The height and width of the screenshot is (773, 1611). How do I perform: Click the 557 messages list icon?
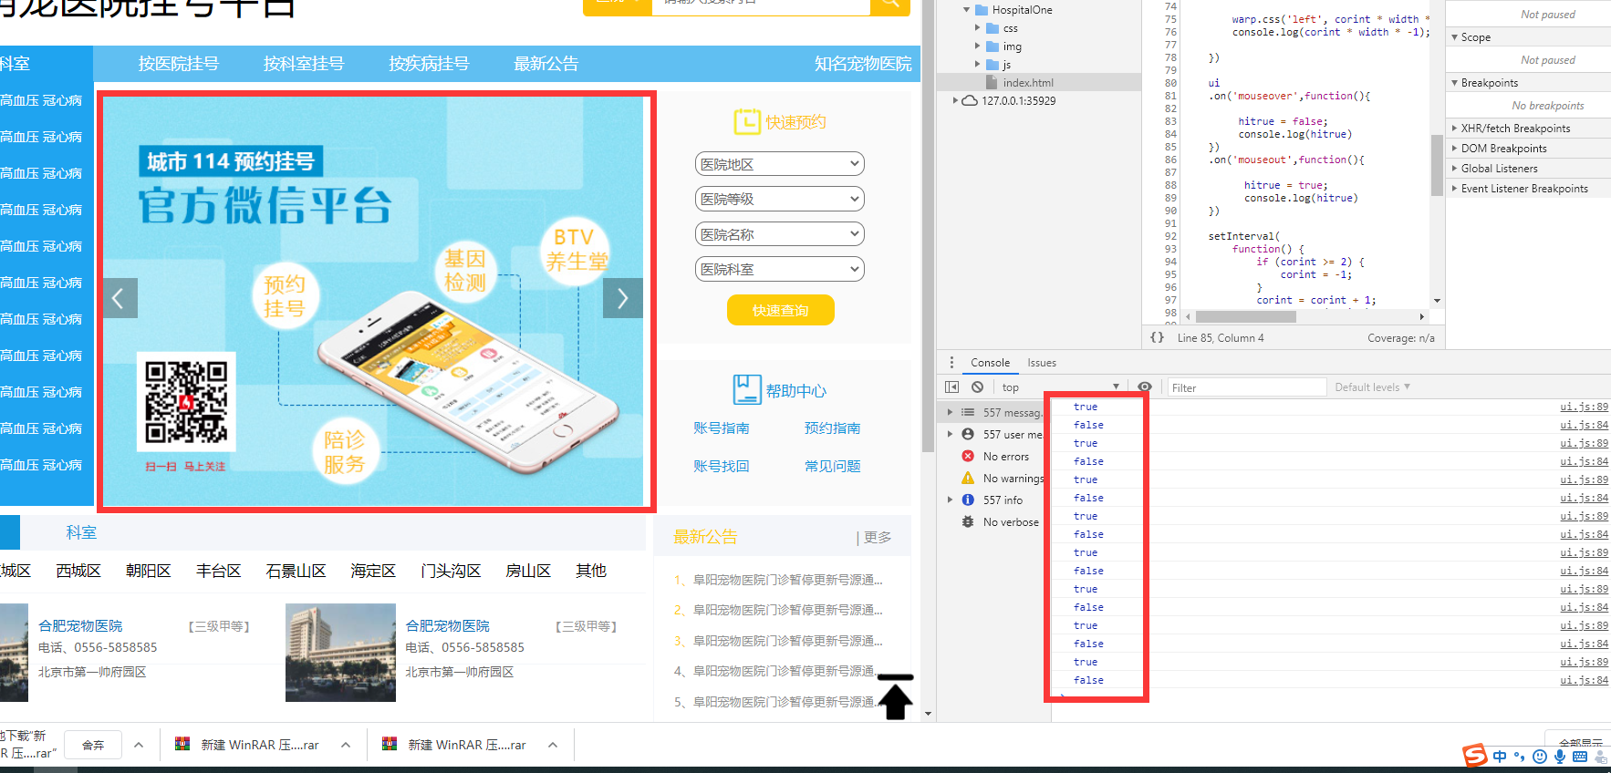point(968,413)
